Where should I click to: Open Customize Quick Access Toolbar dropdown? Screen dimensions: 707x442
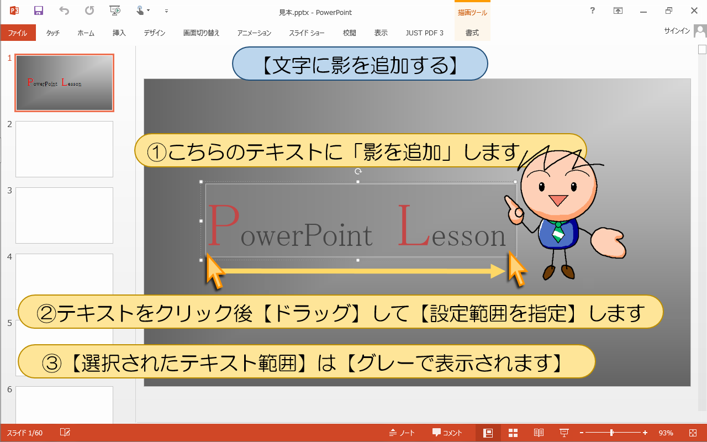166,11
